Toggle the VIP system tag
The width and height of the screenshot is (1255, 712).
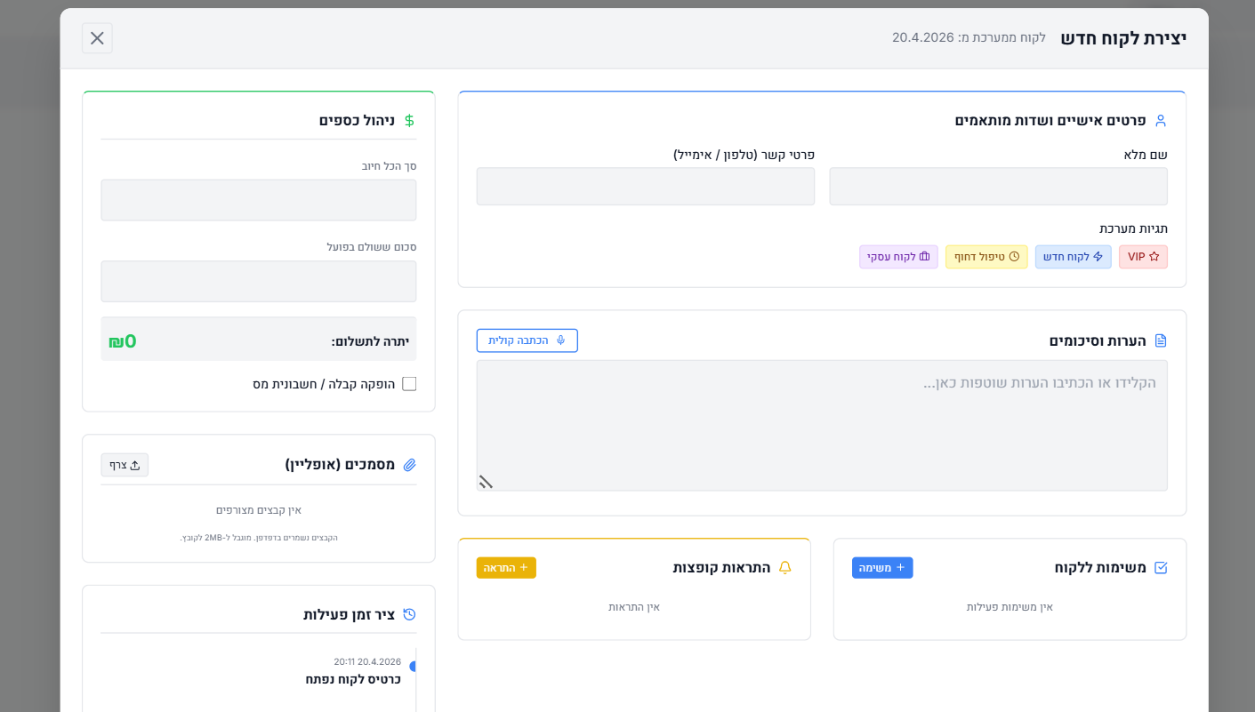pyautogui.click(x=1143, y=257)
